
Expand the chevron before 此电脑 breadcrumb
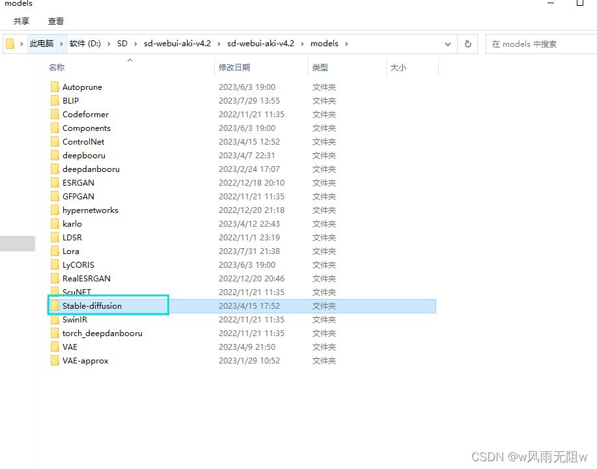point(21,44)
